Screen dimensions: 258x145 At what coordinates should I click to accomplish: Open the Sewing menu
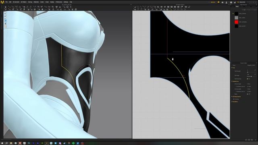[30, 2]
